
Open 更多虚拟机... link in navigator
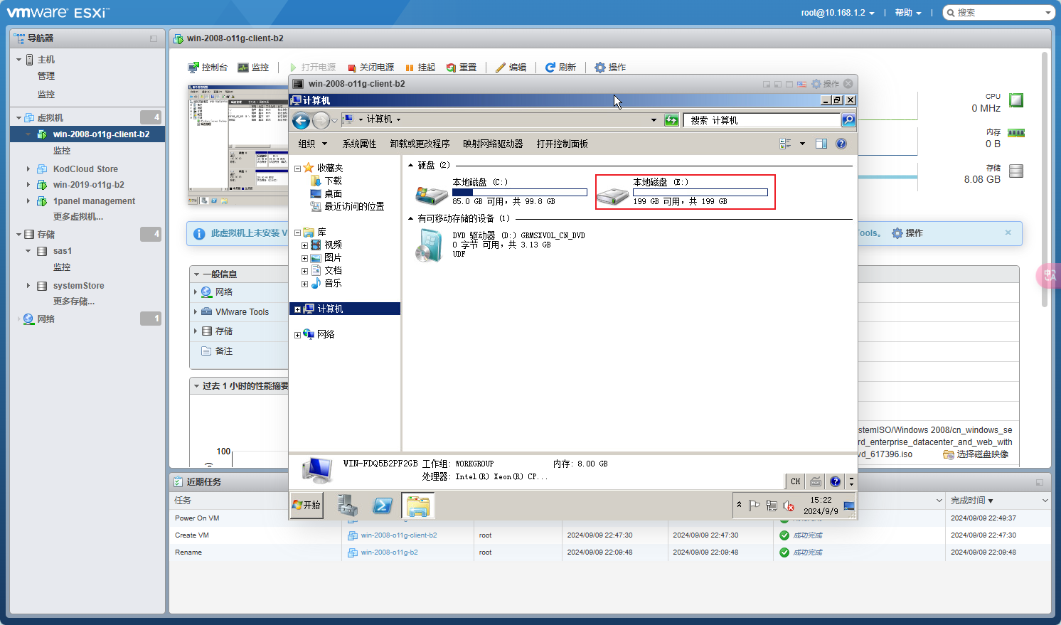(x=78, y=217)
